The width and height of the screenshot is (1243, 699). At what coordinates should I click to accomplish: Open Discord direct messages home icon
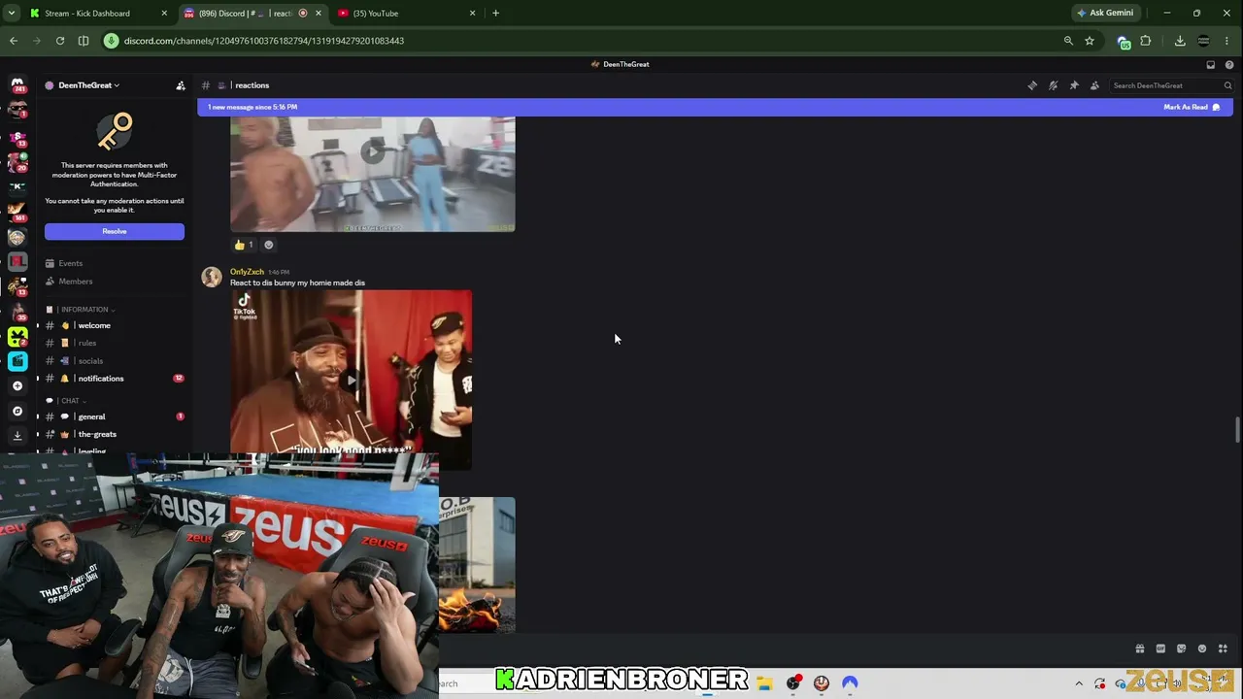point(17,84)
